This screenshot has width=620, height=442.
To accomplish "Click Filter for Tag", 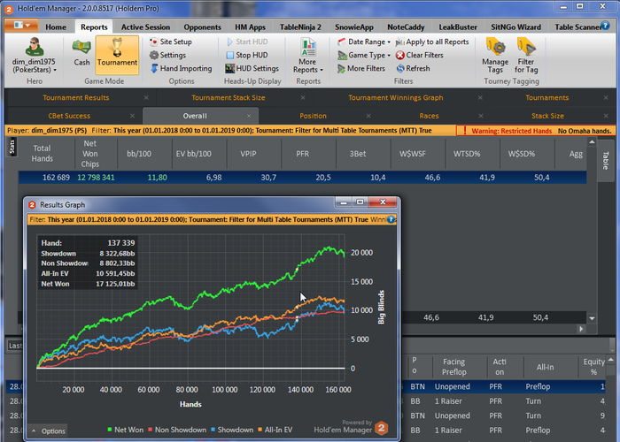I will click(x=526, y=56).
